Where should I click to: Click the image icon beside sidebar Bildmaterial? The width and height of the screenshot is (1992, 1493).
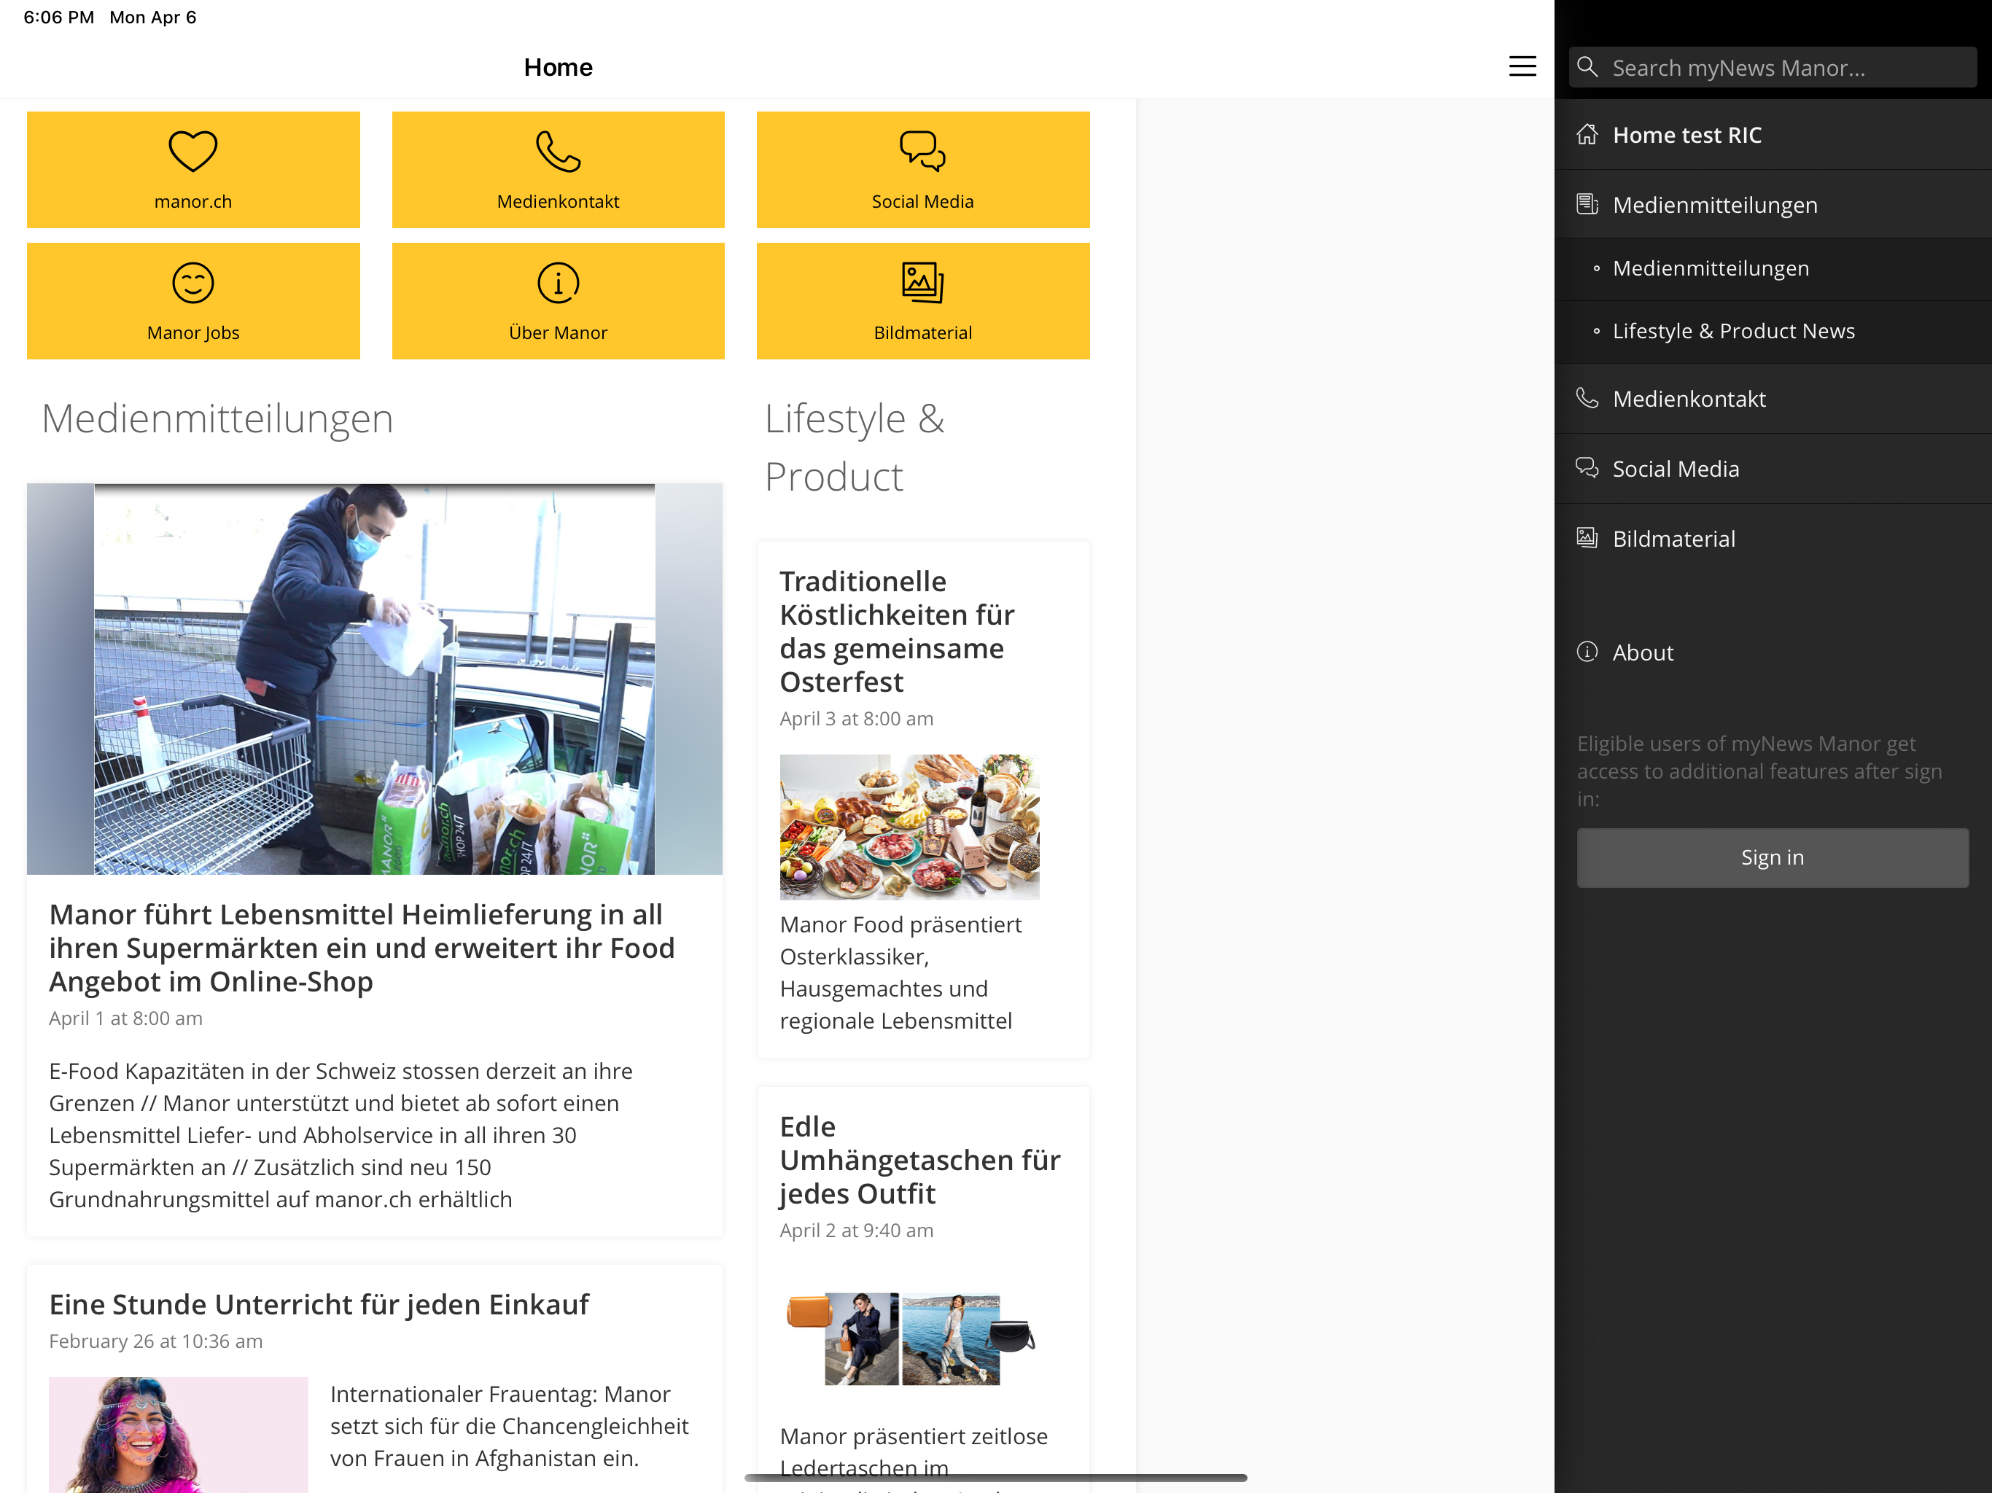(x=1587, y=539)
